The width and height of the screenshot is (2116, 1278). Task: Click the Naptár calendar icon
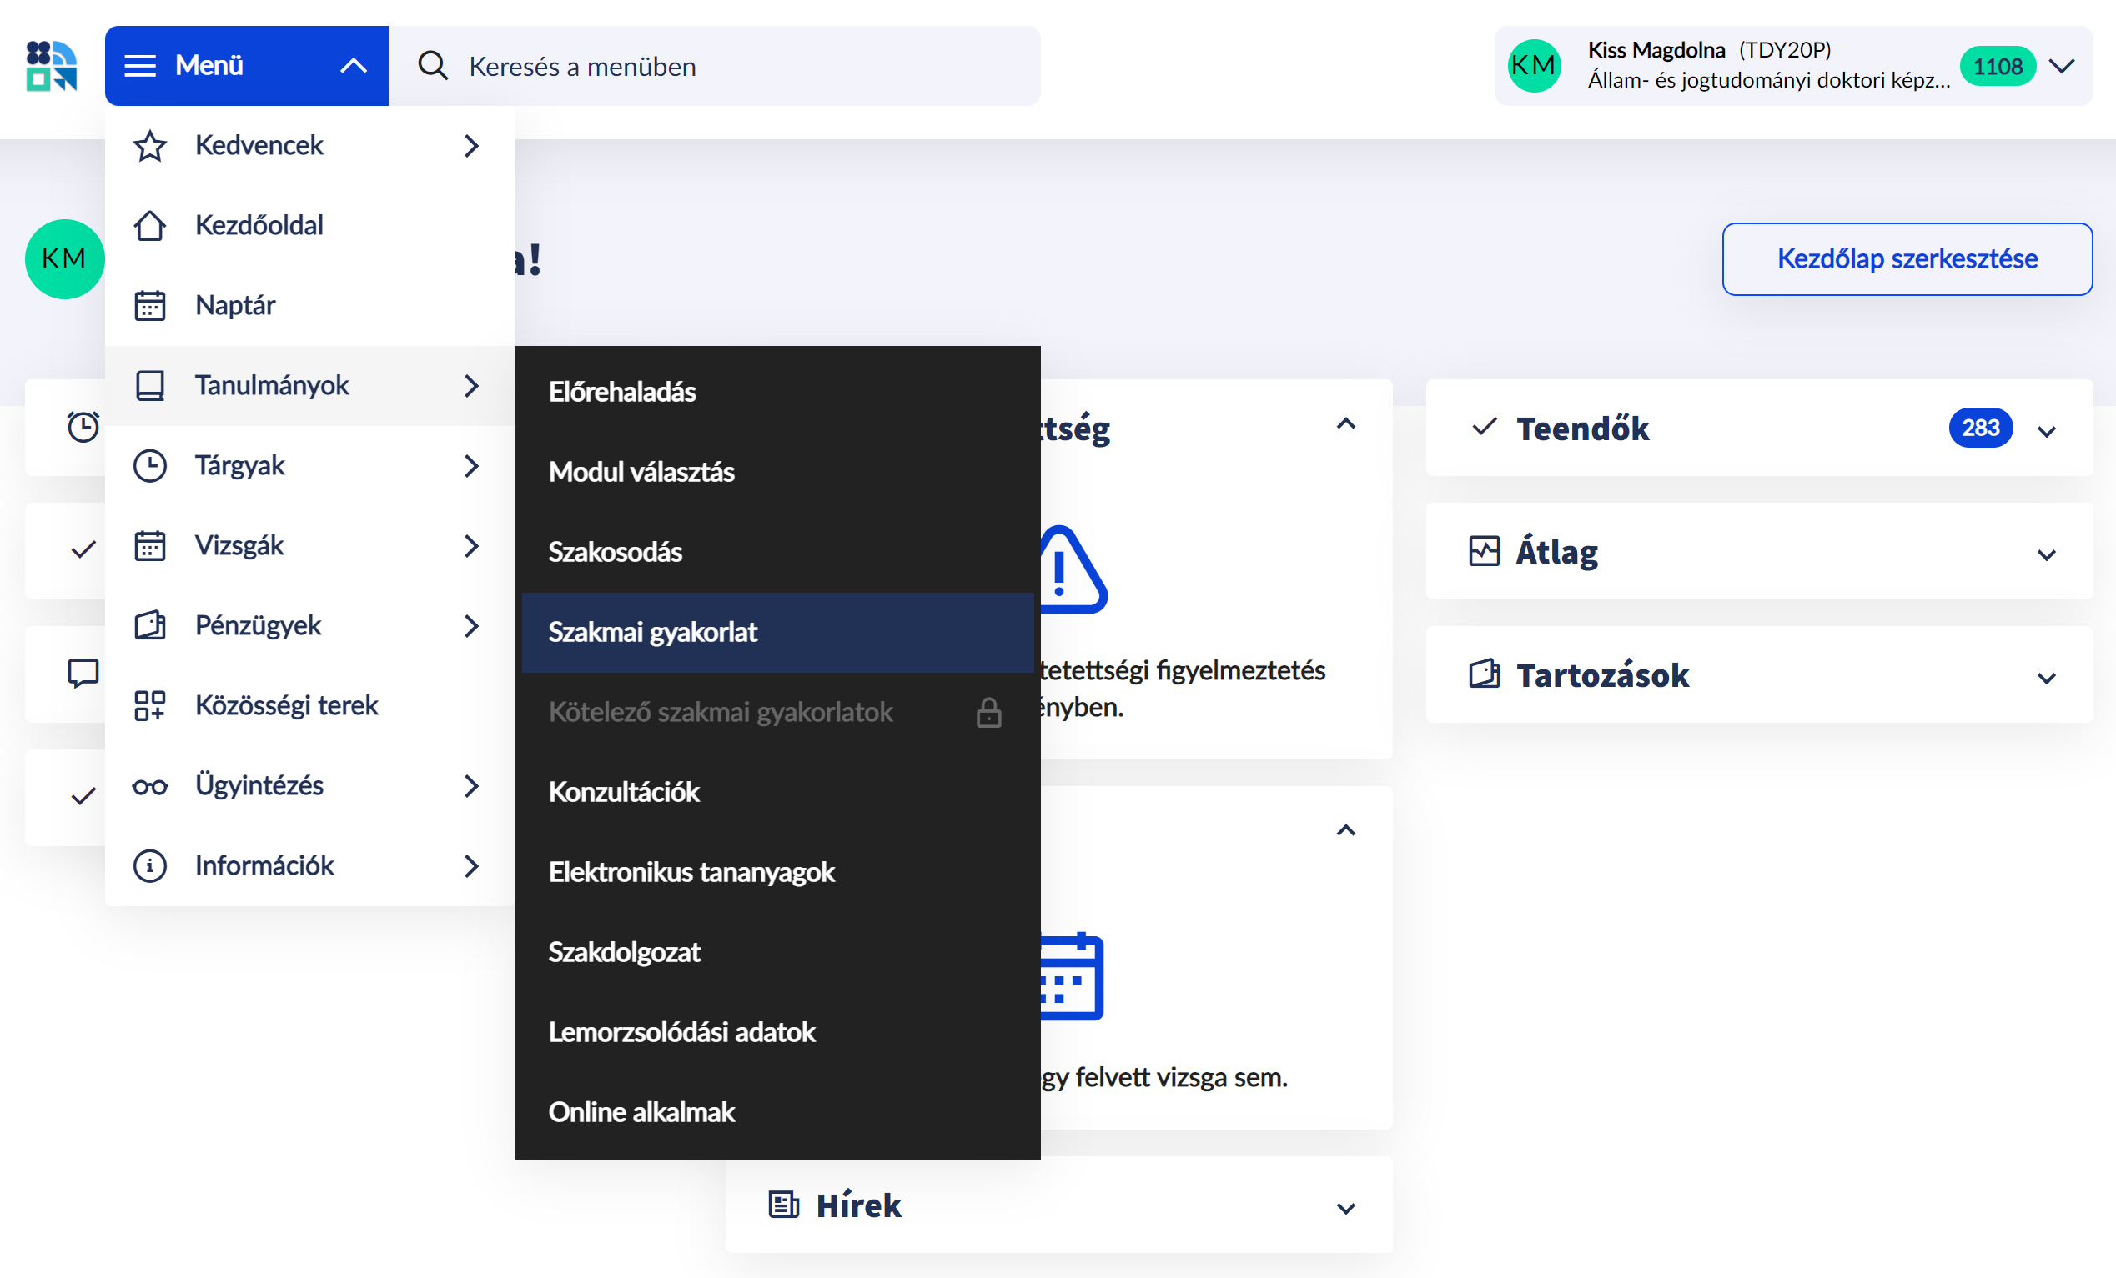pyautogui.click(x=149, y=306)
